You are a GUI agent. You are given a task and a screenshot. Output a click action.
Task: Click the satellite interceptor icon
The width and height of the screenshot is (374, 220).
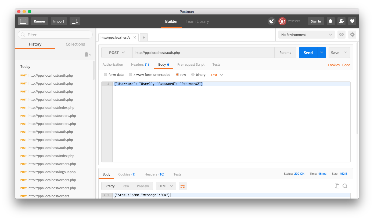(x=272, y=21)
